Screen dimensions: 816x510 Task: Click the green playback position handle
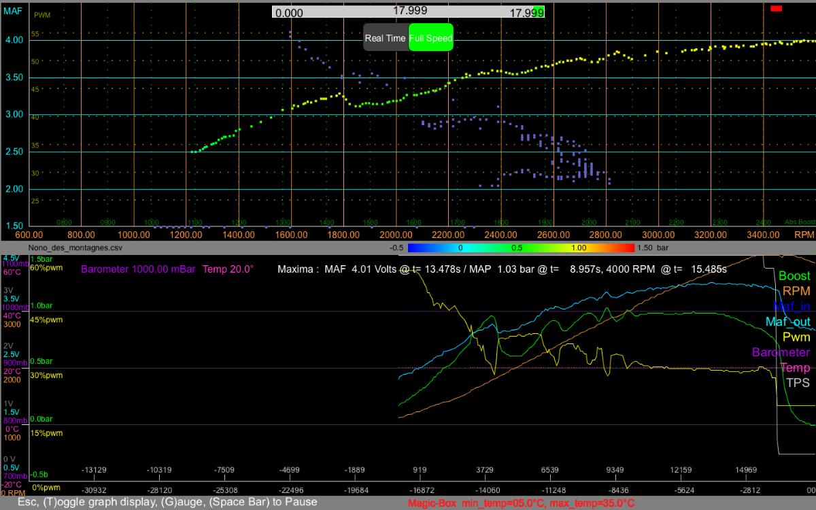click(539, 12)
